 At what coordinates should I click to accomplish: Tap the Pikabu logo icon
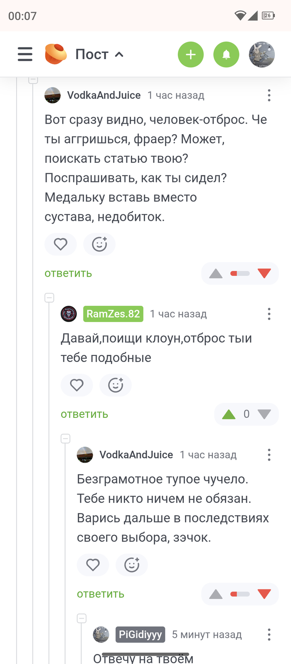(56, 54)
